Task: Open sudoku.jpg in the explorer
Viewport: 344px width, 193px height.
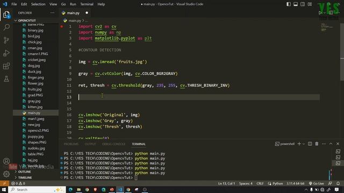Action: [x=36, y=148]
